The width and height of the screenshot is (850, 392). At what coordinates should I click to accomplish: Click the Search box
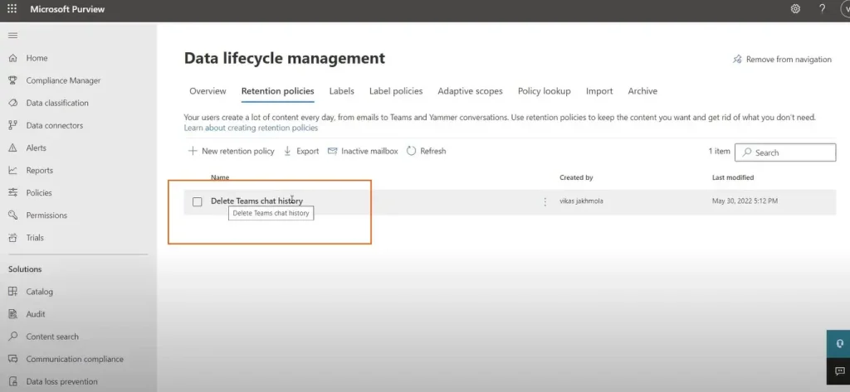pos(785,152)
